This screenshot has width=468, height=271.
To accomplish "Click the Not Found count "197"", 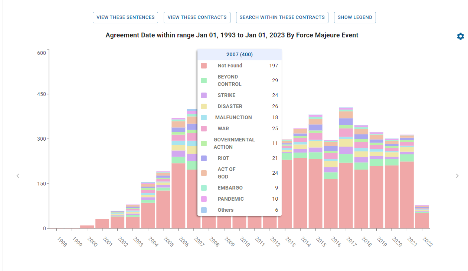I will (x=274, y=66).
